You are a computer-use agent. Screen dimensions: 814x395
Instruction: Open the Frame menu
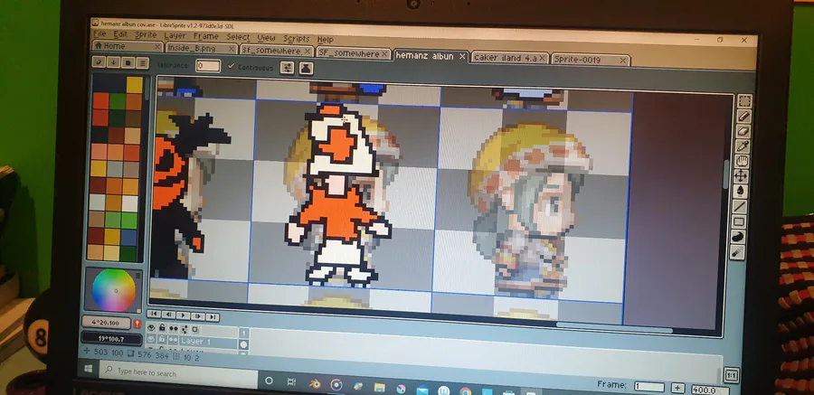click(205, 36)
